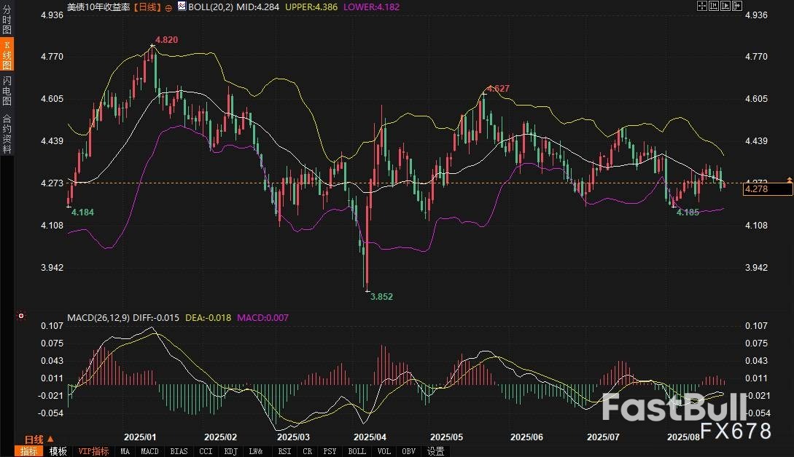The height and width of the screenshot is (457, 794).
Task: Open the 日线 period dropdown at bottom left
Action: click(x=38, y=439)
